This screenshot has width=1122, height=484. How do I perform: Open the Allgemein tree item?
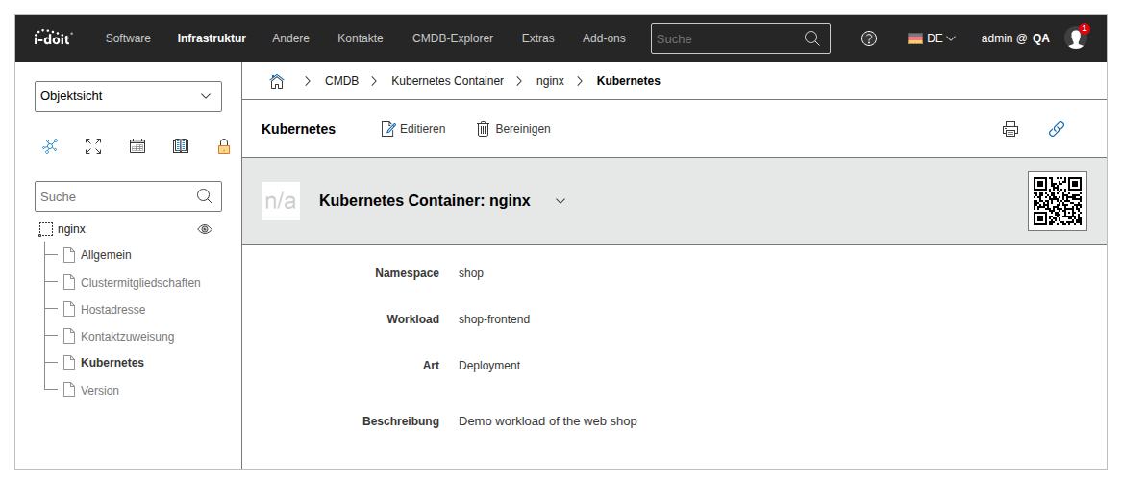tap(106, 255)
